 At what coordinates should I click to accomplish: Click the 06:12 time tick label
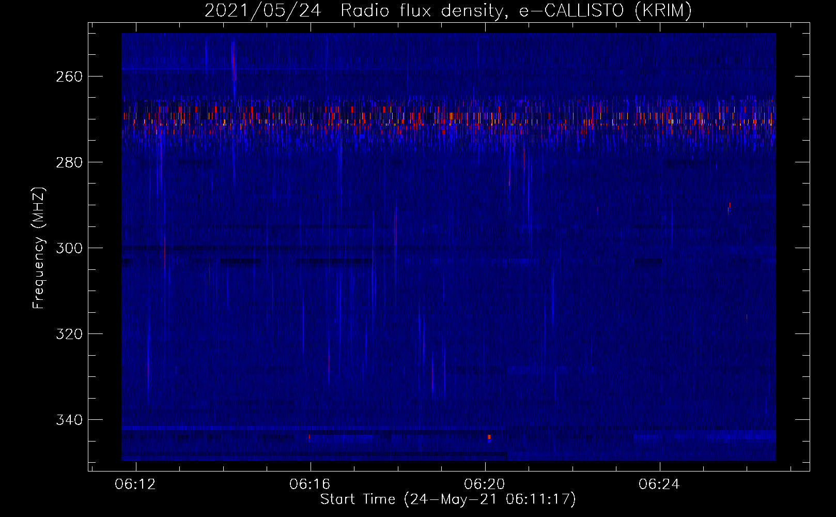point(135,484)
